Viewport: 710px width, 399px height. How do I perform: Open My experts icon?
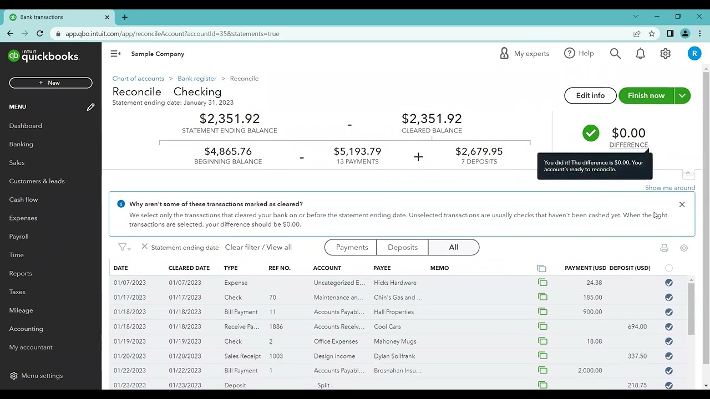click(x=504, y=53)
